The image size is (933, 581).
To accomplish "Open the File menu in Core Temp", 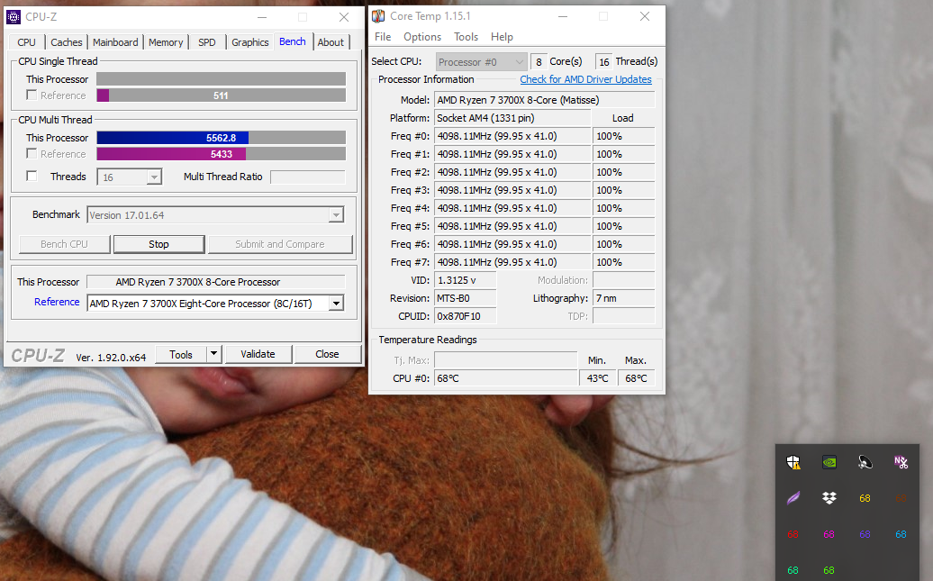I will 383,37.
